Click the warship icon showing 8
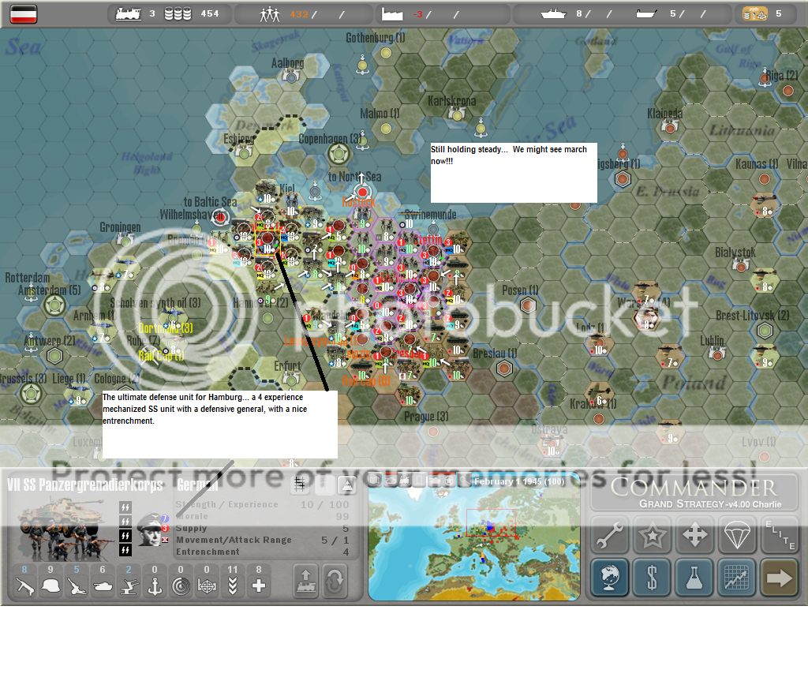Viewport: 808px width, 681px height. point(553,14)
